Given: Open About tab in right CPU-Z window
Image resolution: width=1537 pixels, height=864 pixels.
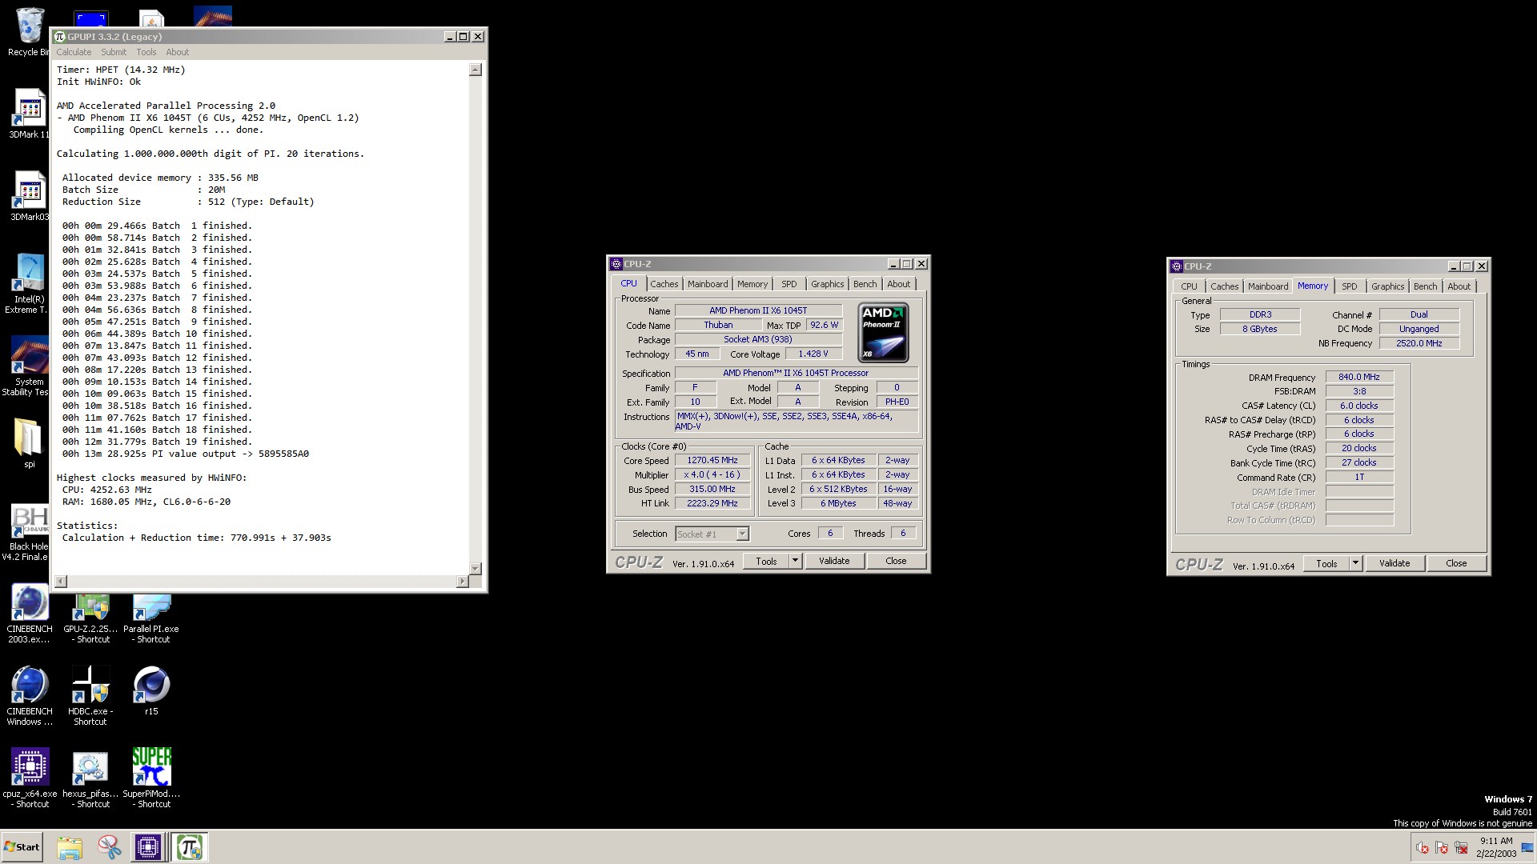Looking at the screenshot, I should 1459,286.
